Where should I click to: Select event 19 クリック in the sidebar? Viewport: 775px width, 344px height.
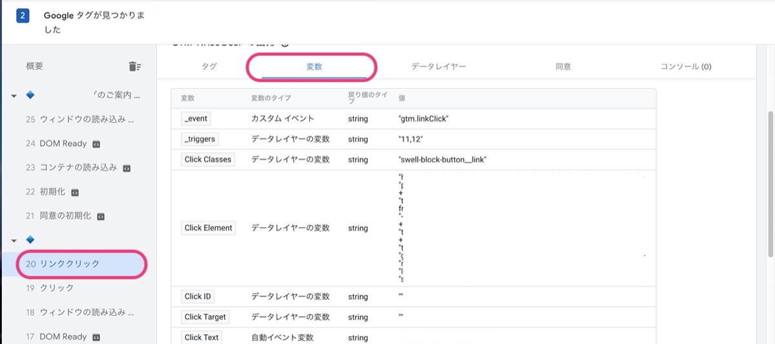pyautogui.click(x=57, y=288)
